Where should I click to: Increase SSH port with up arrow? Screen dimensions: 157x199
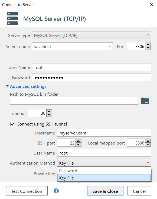coord(78,141)
